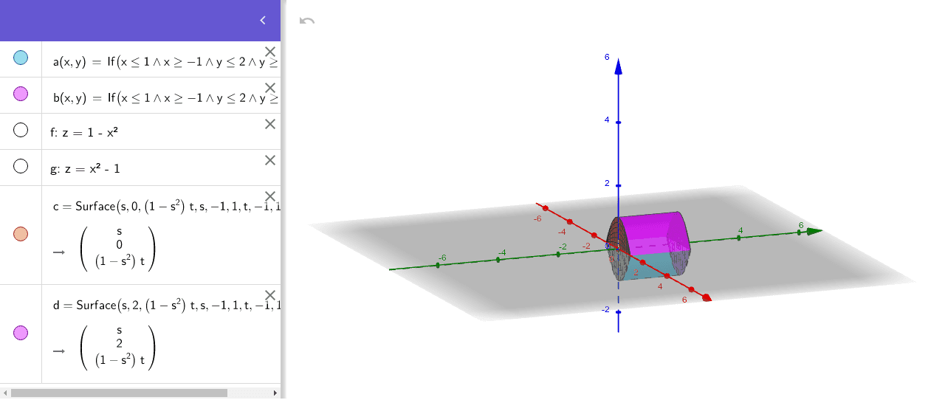Select the equation f: z = 1 - x²
945x400 pixels.
[x=85, y=134]
